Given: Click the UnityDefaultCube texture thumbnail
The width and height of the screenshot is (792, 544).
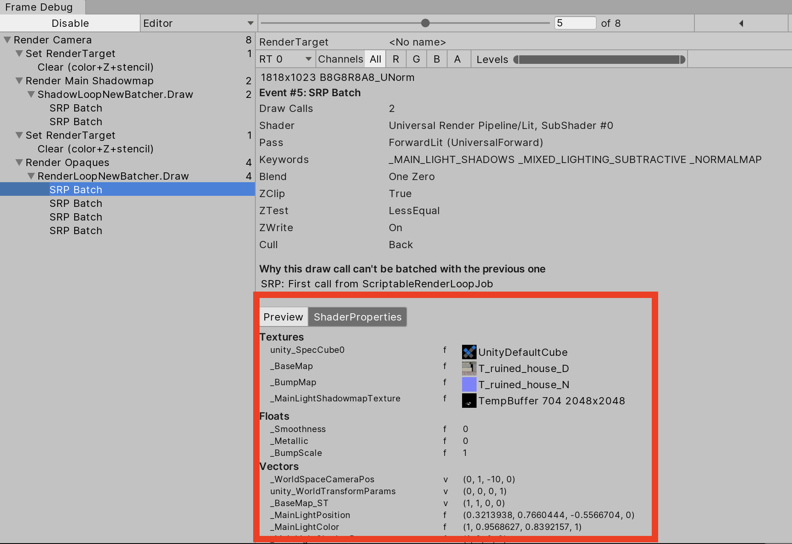Looking at the screenshot, I should point(469,352).
